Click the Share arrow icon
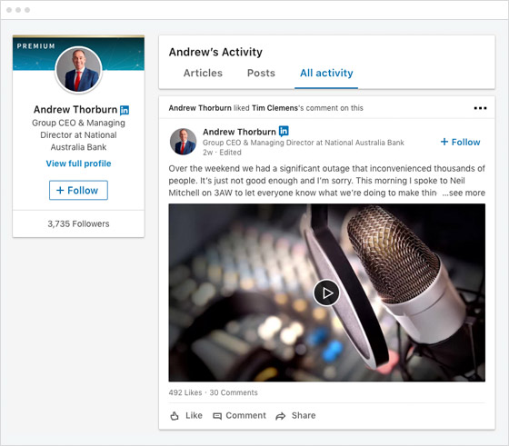The width and height of the screenshot is (509, 446). 281,416
